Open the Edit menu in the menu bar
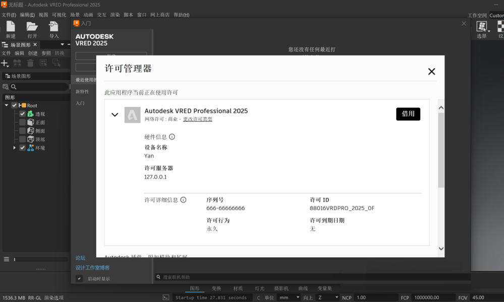The width and height of the screenshot is (504, 302). point(27,15)
